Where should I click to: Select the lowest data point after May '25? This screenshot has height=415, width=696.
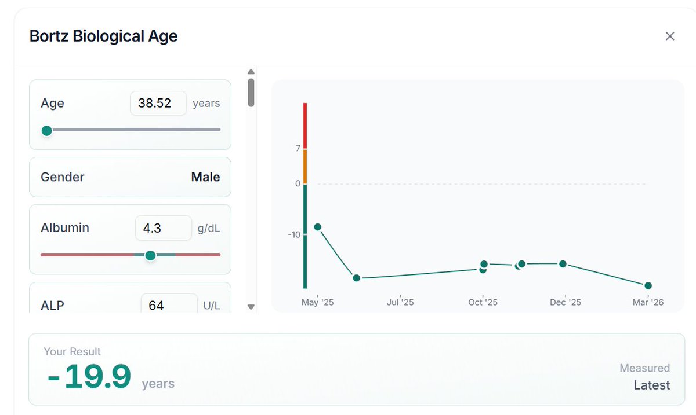(357, 278)
